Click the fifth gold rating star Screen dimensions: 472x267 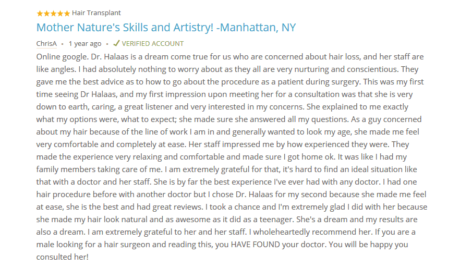tap(67, 13)
